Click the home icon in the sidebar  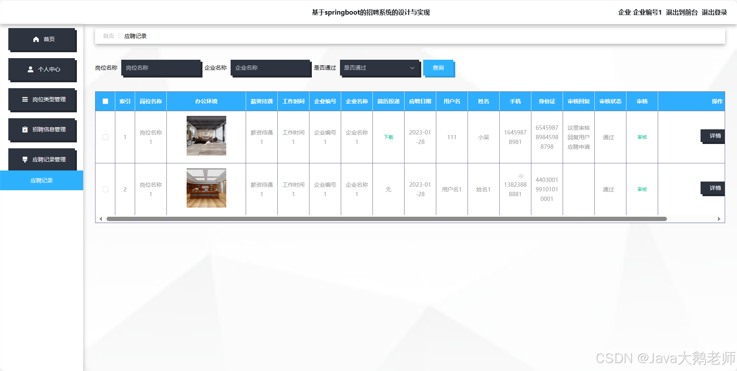36,39
